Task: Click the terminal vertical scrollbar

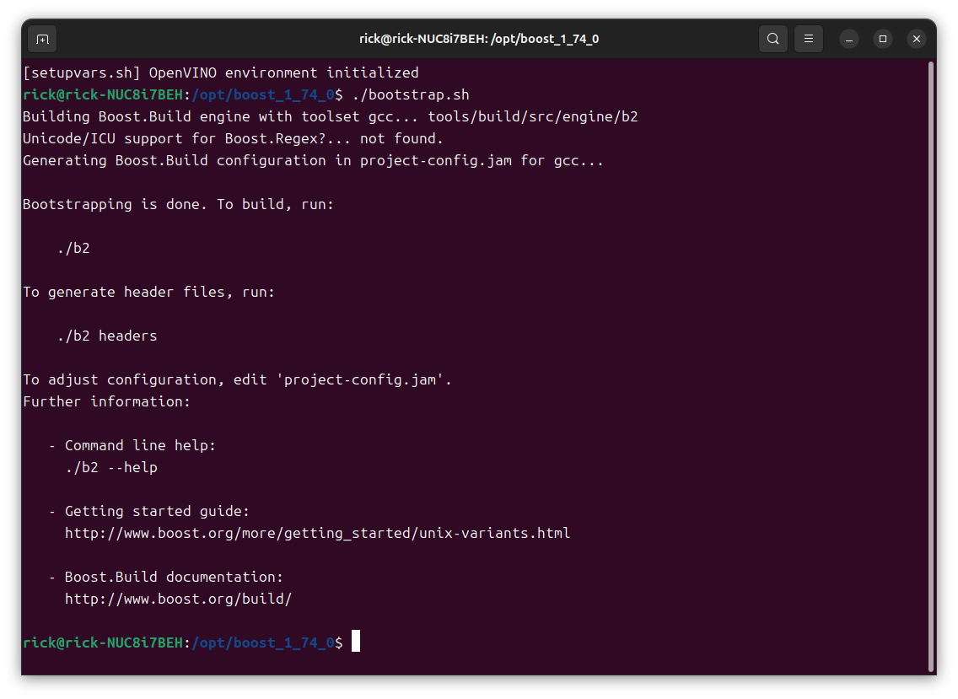Action: coord(931,367)
